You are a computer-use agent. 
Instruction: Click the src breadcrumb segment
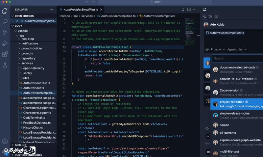tap(76, 16)
